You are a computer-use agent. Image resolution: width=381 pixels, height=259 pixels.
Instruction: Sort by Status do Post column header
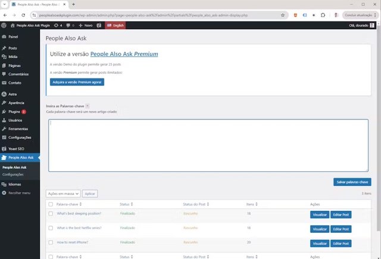point(196,204)
